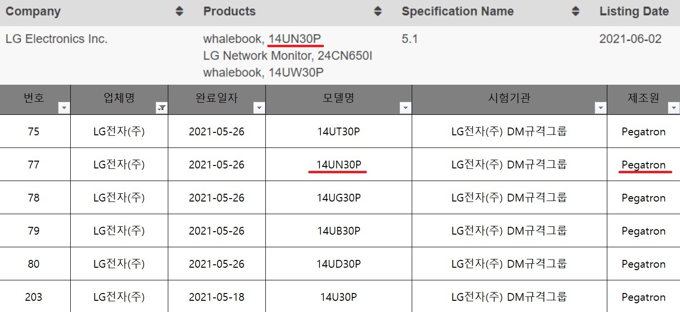Image resolution: width=680 pixels, height=312 pixels.
Task: Select LG Network Monitor, 24CN650I entry
Action: pyautogui.click(x=287, y=55)
